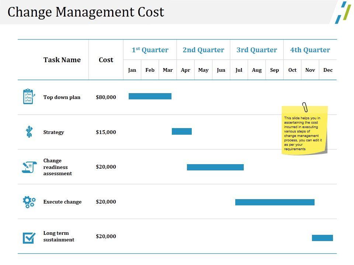Click the checkmark box icon for Long term sustainment

(x=29, y=238)
